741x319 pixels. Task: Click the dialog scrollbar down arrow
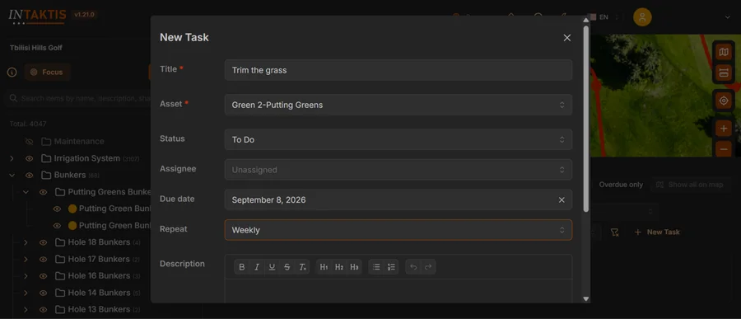586,298
